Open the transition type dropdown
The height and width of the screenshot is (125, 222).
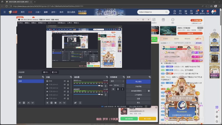tap(117, 81)
